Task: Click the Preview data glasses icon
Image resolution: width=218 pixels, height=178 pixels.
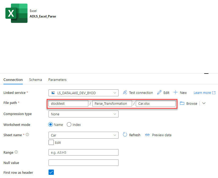Action: pos(147,135)
